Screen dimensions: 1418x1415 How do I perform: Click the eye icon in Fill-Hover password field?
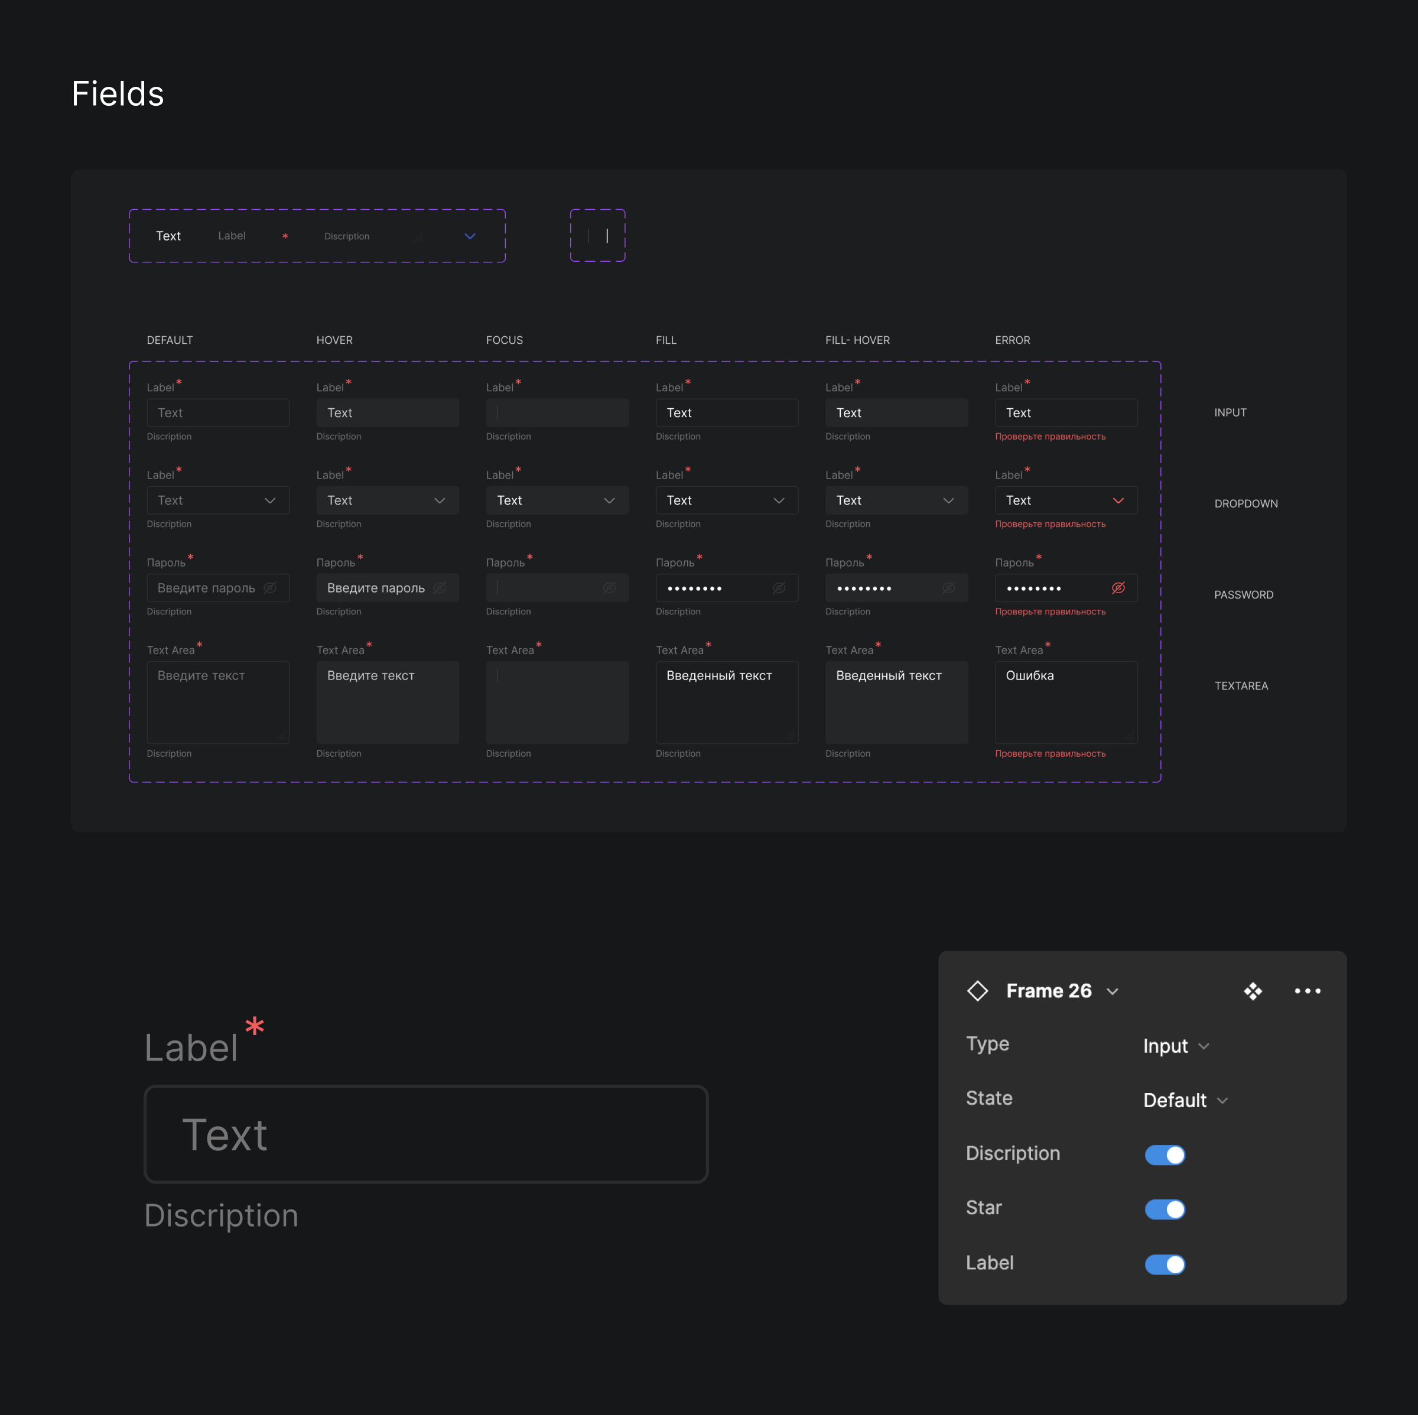coord(948,588)
